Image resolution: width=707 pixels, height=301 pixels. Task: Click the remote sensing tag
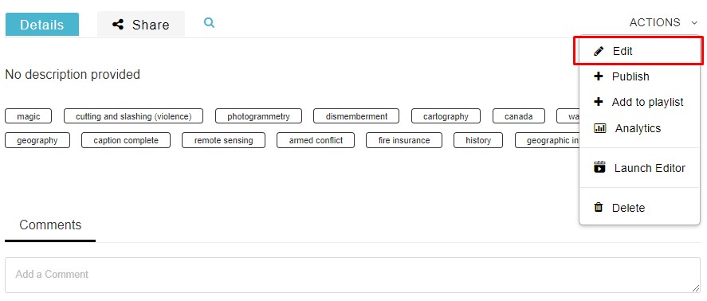(x=224, y=140)
